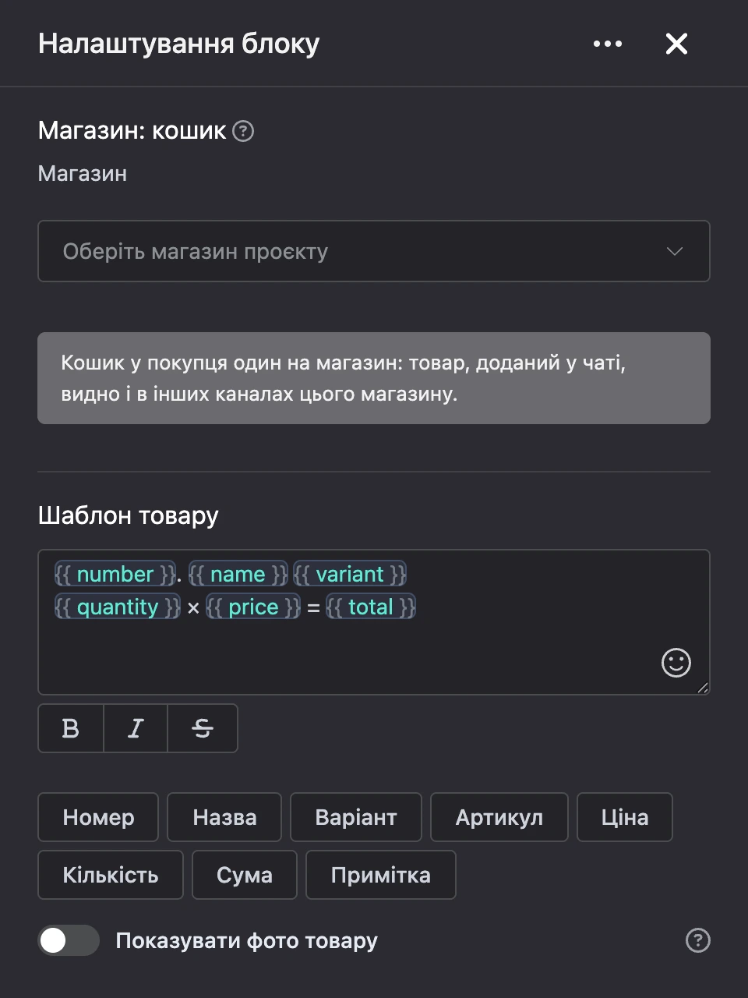The width and height of the screenshot is (748, 998).
Task: Insert the Сума variable
Action: (x=245, y=875)
